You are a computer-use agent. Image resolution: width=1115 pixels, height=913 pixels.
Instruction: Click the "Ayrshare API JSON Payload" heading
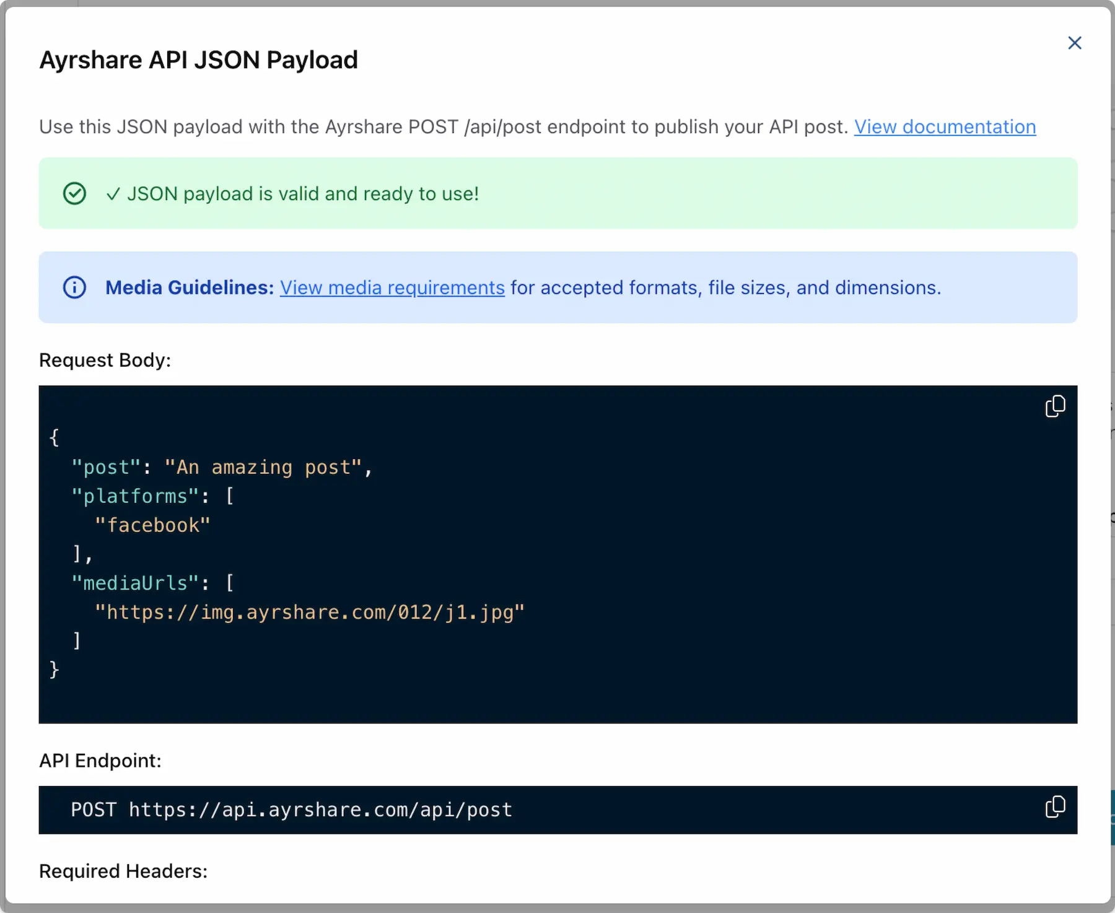[x=199, y=60]
